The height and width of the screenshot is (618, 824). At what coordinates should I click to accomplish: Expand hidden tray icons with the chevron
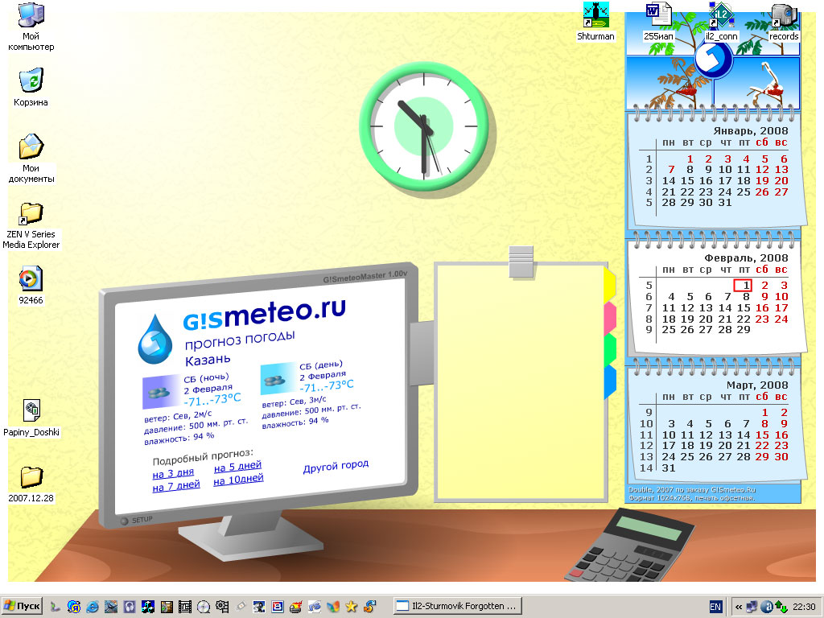tap(738, 607)
